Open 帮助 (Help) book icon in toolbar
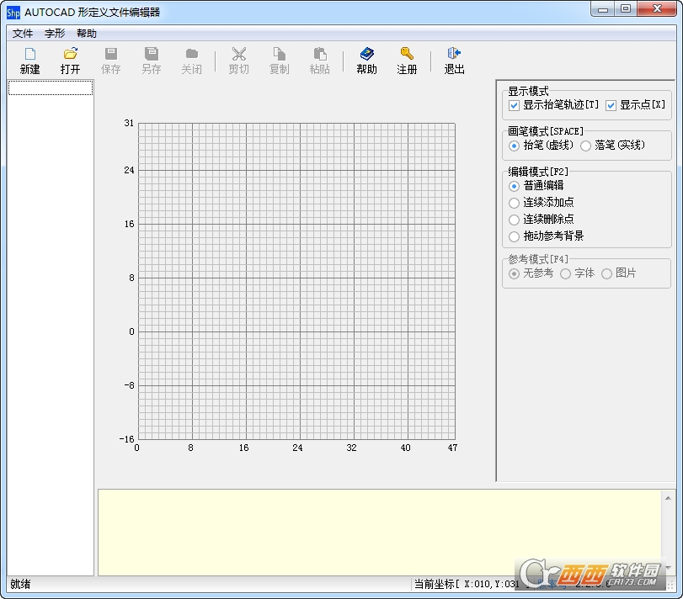The height and width of the screenshot is (599, 683). [366, 55]
